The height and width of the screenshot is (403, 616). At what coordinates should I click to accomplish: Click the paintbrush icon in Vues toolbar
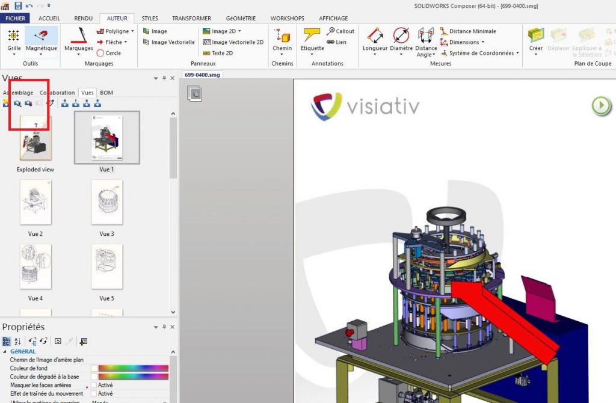(x=50, y=103)
